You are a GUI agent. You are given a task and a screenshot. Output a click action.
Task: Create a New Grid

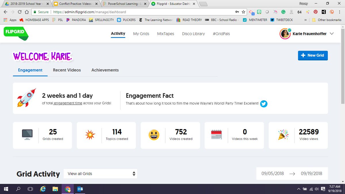(x=313, y=55)
